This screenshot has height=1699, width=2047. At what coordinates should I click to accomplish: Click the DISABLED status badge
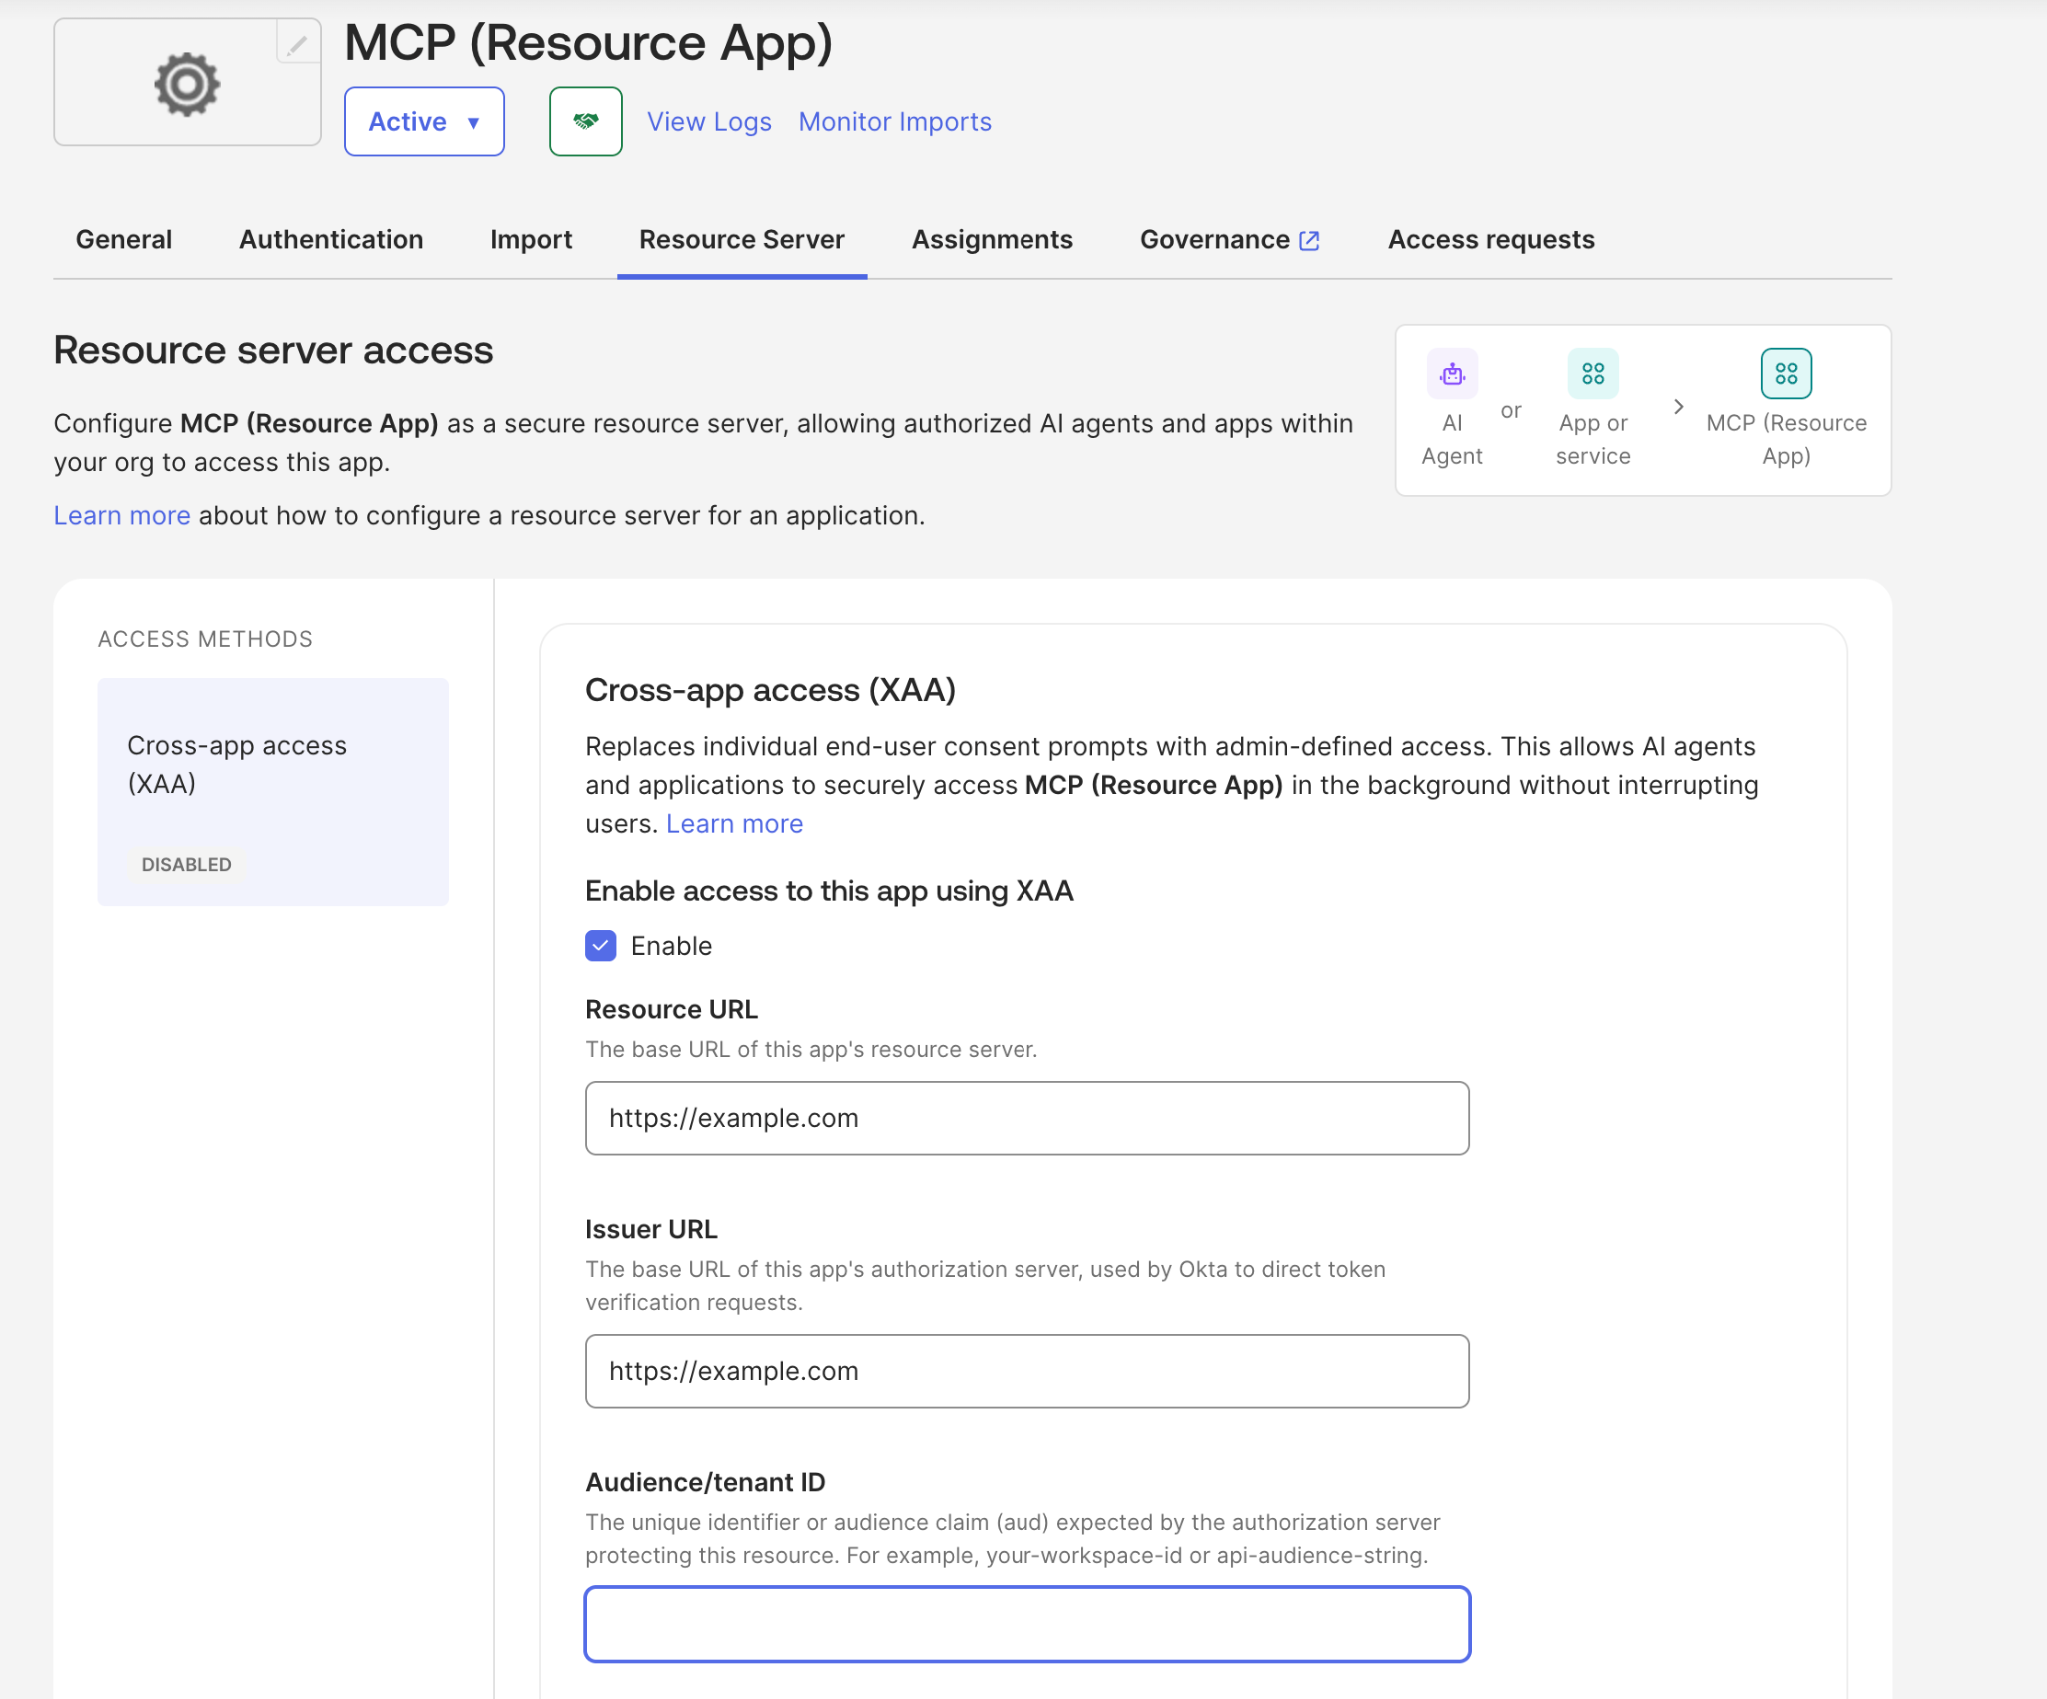click(x=186, y=865)
